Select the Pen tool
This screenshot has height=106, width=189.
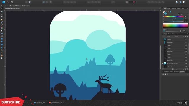[x=2, y=20]
